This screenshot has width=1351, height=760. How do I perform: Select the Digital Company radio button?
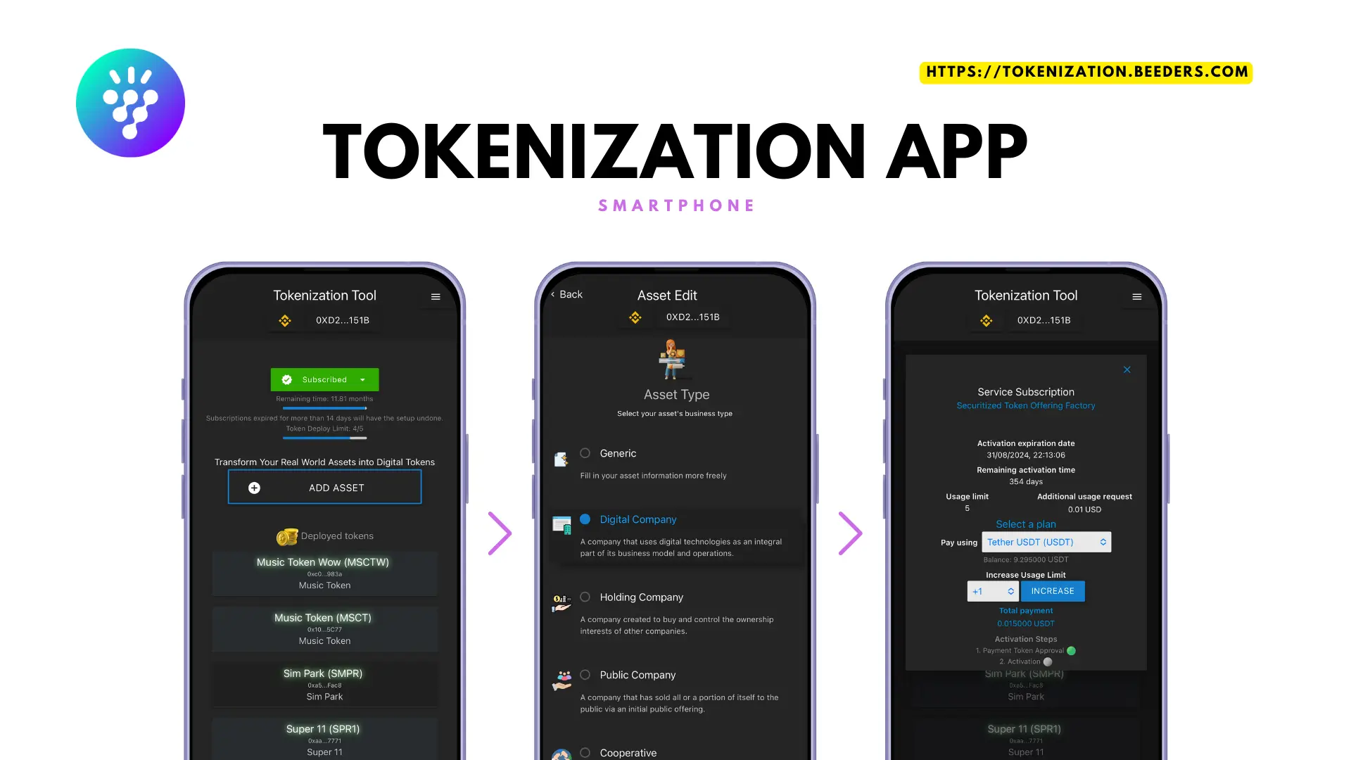coord(585,519)
